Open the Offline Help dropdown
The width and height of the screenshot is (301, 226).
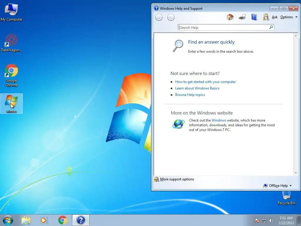click(x=277, y=186)
